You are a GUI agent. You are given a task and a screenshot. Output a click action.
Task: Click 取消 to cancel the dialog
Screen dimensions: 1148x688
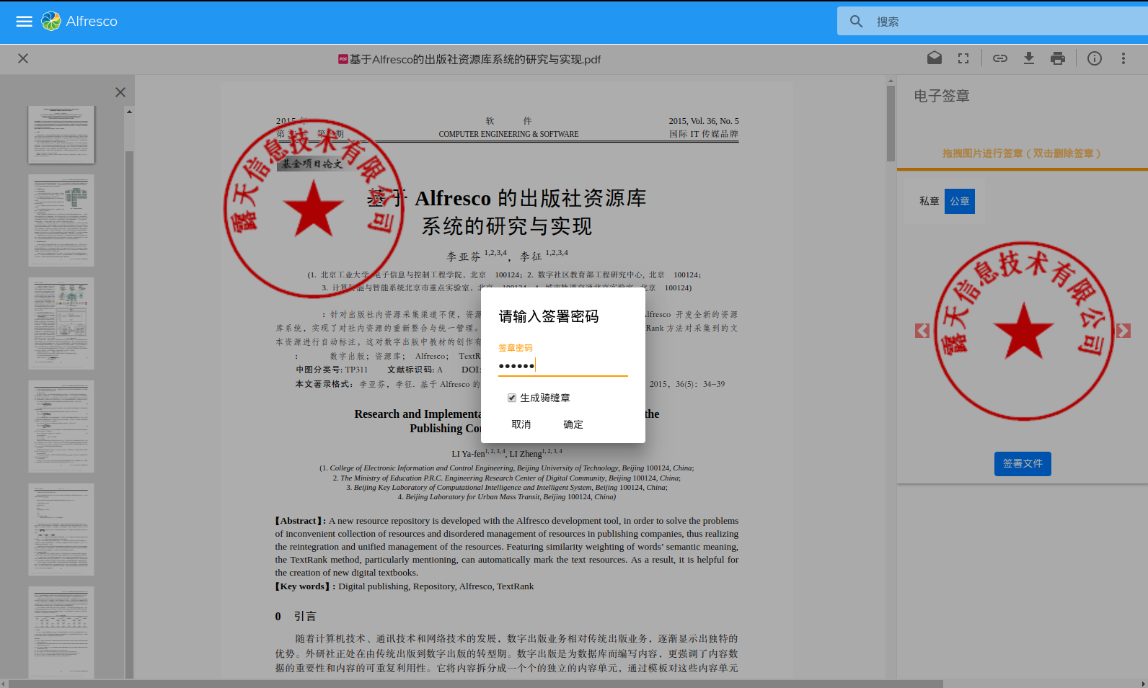pyautogui.click(x=521, y=424)
